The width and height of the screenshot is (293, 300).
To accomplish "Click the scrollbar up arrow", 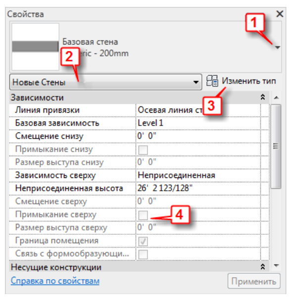I will pyautogui.click(x=276, y=98).
